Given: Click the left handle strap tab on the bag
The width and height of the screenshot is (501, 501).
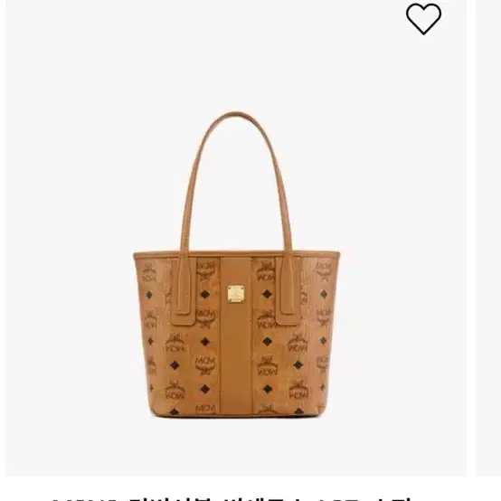Looking at the screenshot, I should coord(183,291).
